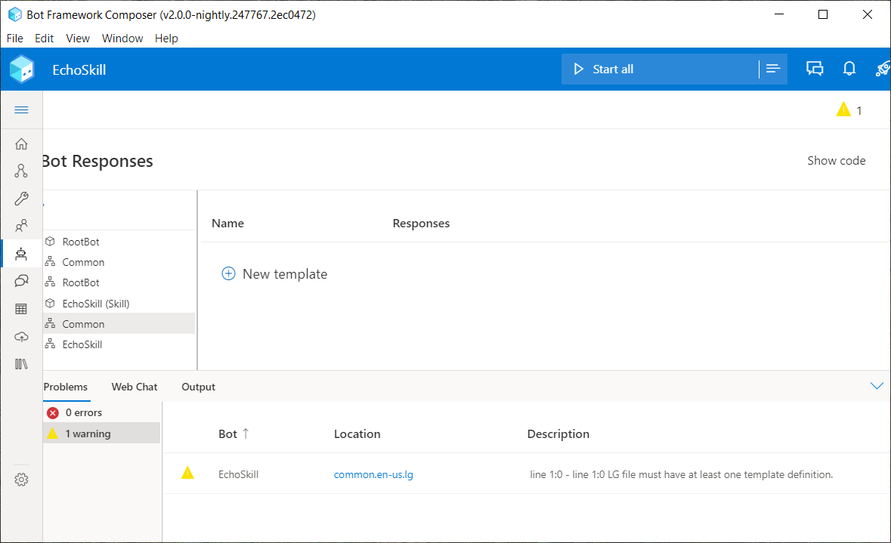Collapse the navigation sidebar with the hamburger

point(21,110)
